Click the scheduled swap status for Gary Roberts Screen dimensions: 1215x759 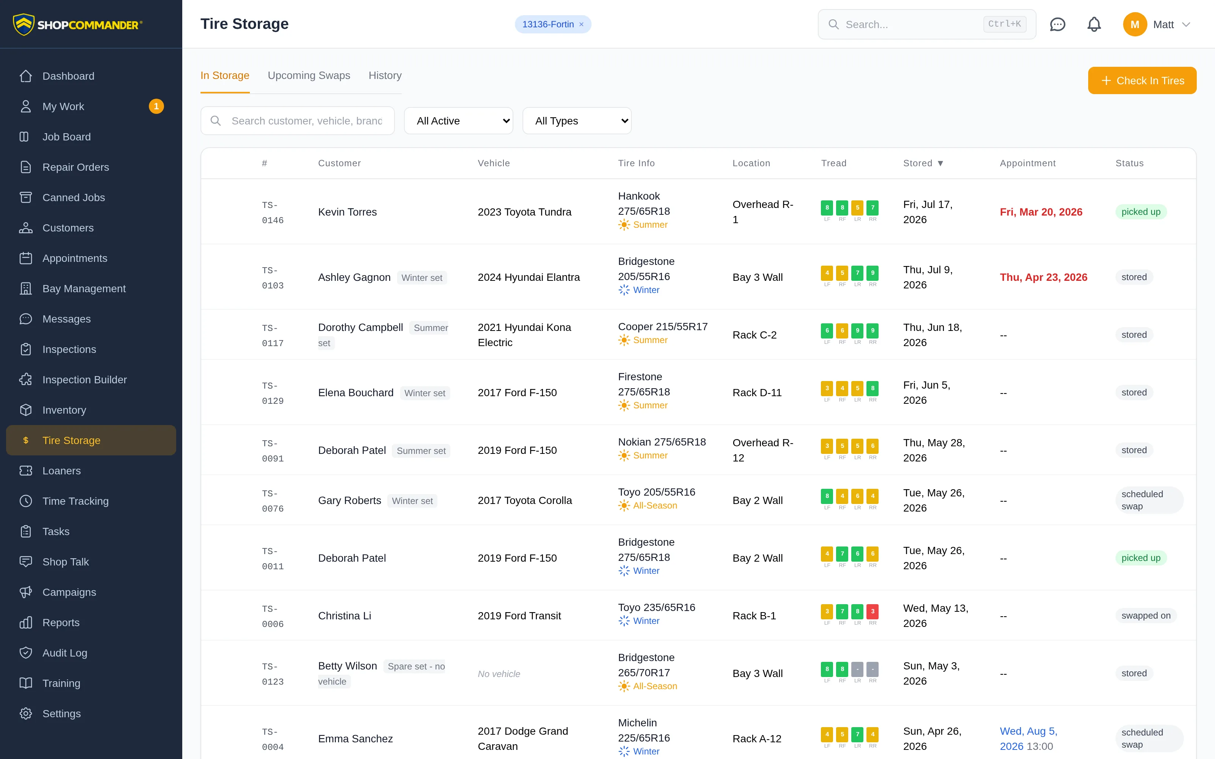(1149, 501)
